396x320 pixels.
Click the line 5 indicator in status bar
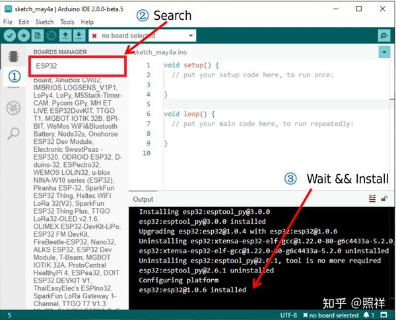coord(9,315)
